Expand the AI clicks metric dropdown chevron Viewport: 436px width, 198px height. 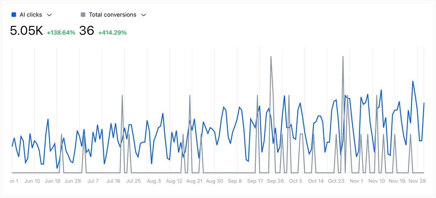pyautogui.click(x=50, y=15)
